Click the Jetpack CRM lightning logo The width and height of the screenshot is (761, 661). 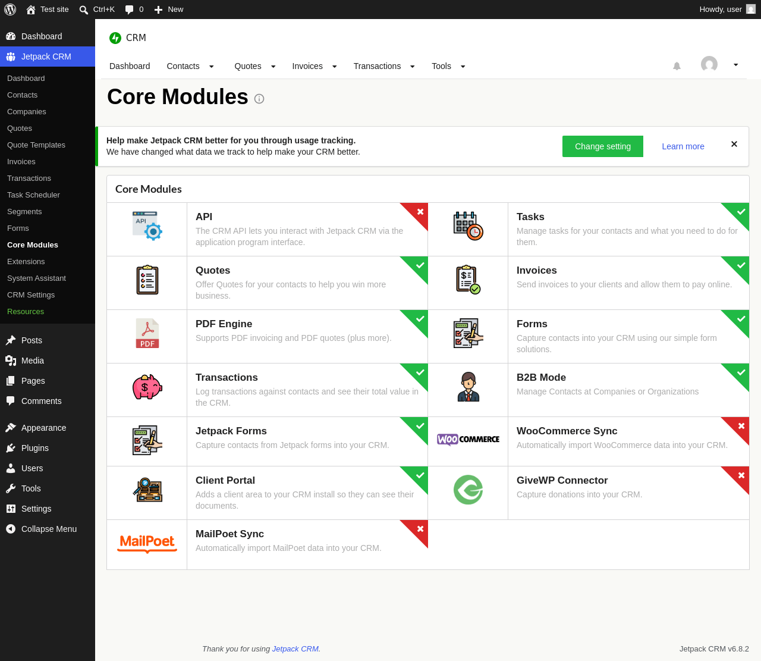coord(115,38)
